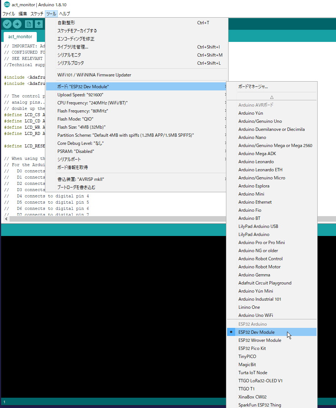Launch the WiFi101 / WiFiNINA Firmware Updater

94,75
